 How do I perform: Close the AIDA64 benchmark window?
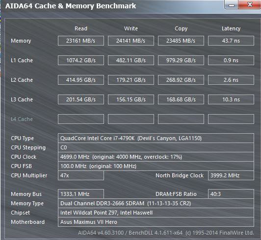(250, 4)
